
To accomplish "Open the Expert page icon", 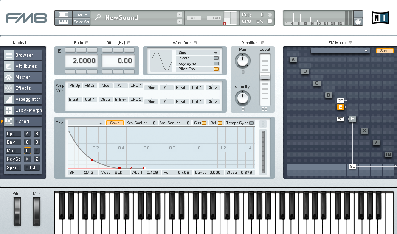I will pyautogui.click(x=8, y=121).
